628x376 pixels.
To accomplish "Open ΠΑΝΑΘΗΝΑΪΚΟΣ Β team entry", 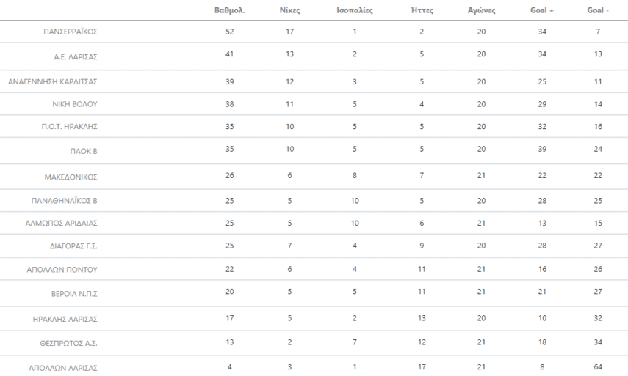I will [66, 199].
